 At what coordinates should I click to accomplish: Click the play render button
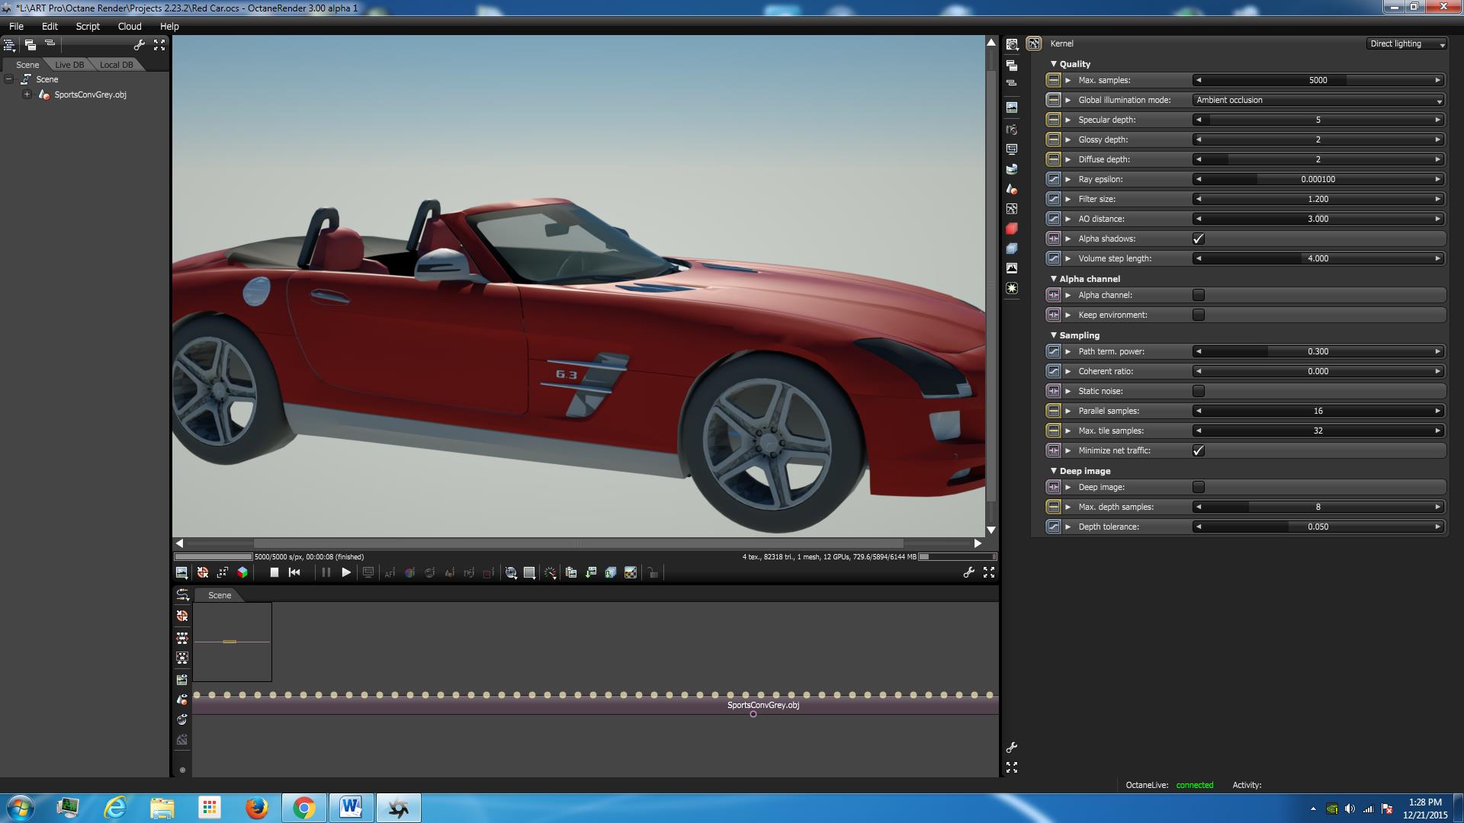[345, 572]
